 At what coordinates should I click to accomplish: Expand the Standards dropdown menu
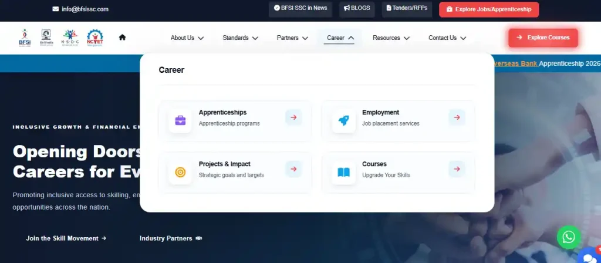point(240,38)
